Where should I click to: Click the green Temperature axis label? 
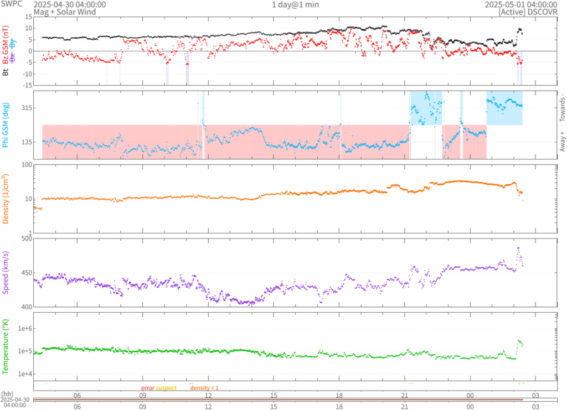click(6, 346)
